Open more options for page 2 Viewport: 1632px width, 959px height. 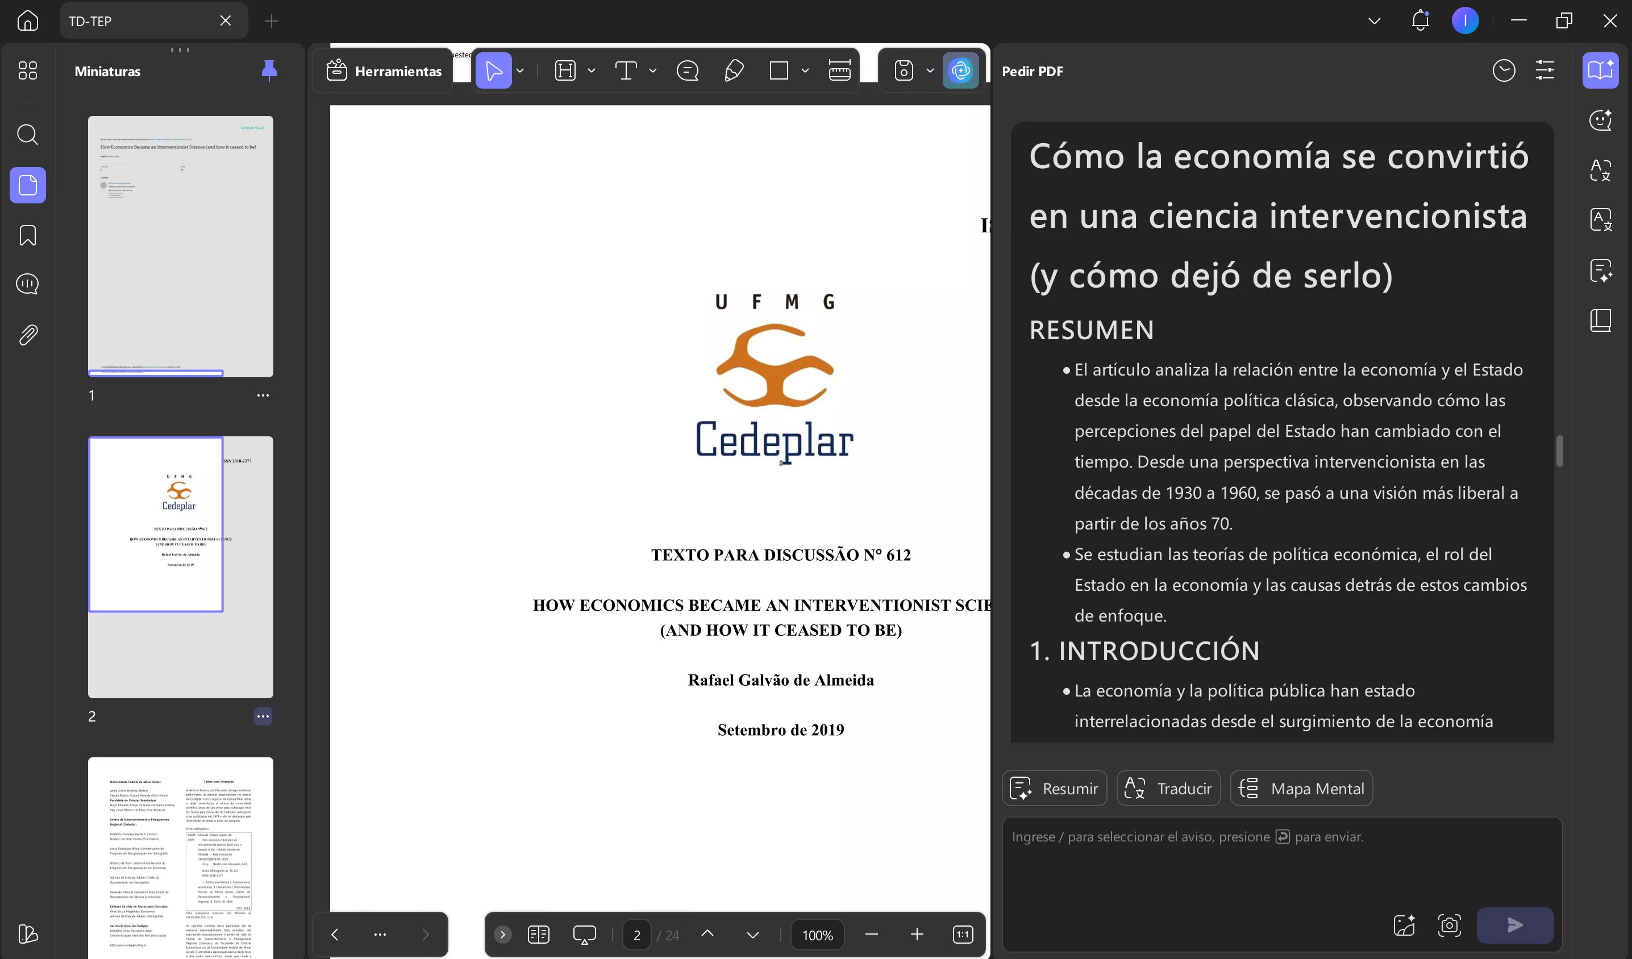coord(263,716)
